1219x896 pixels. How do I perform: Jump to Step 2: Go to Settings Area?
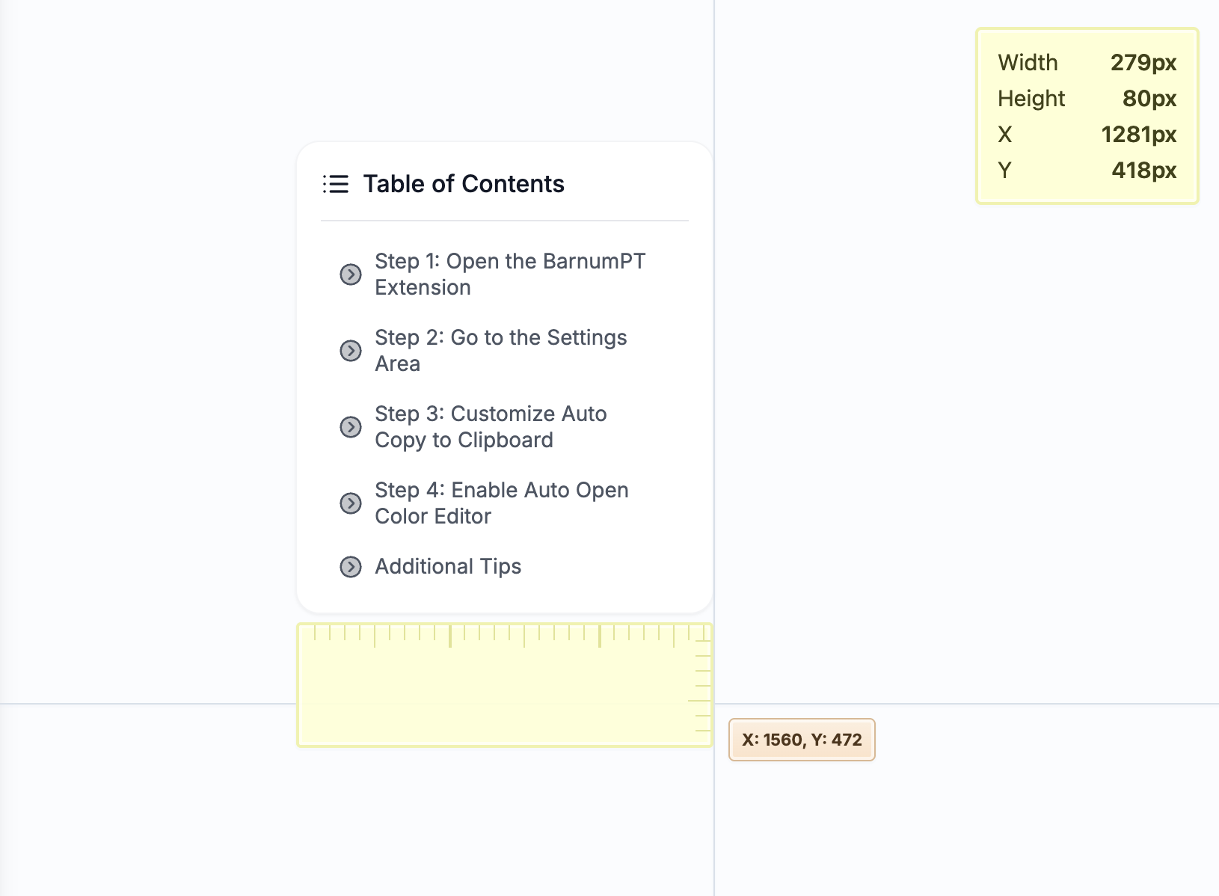[x=500, y=350]
